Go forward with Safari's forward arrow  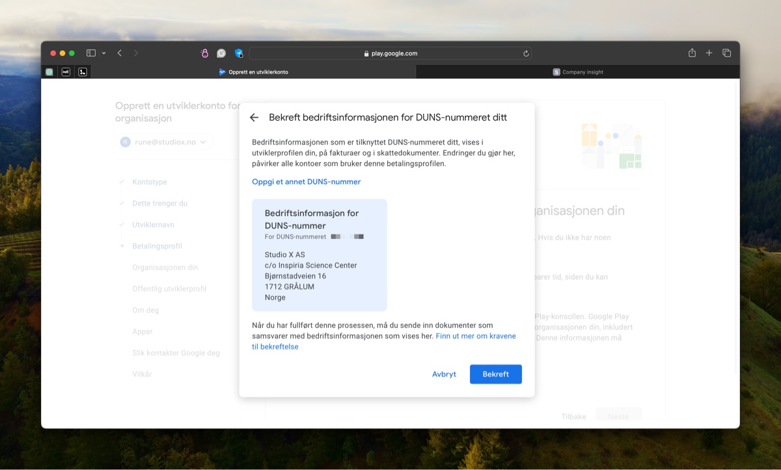(136, 53)
